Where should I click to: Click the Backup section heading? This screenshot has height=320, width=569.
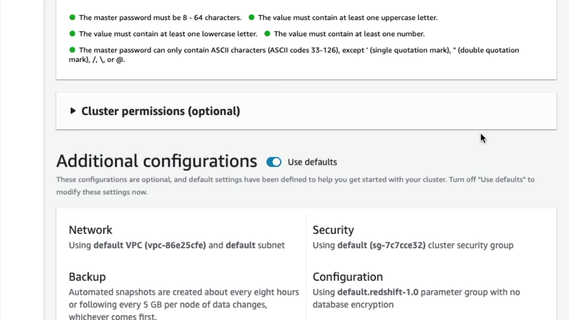[x=87, y=277]
